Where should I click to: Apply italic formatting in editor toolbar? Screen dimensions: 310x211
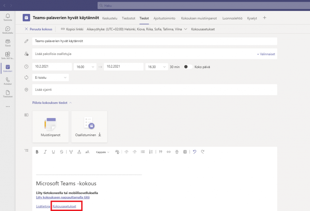pyautogui.click(x=45, y=152)
